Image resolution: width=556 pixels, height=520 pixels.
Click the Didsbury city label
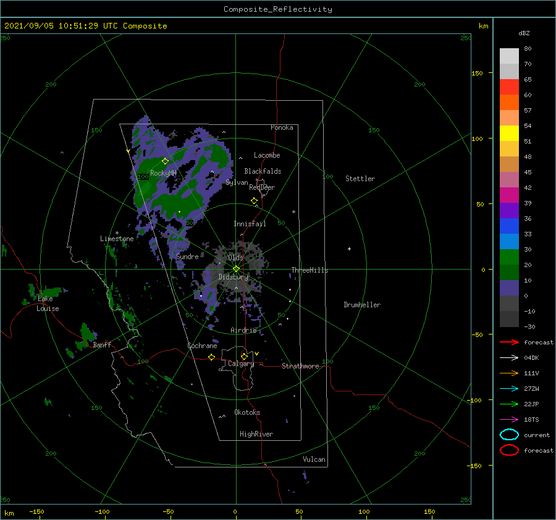(x=234, y=277)
